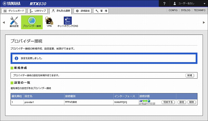Click the priority value 1 cell
Screen dimensions: 208x121
(17, 102)
